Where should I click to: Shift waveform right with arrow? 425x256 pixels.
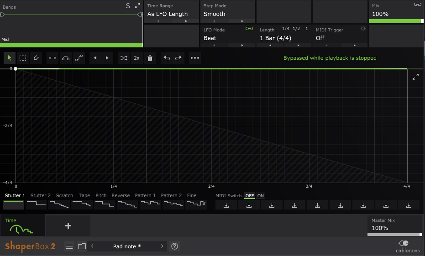click(x=107, y=58)
